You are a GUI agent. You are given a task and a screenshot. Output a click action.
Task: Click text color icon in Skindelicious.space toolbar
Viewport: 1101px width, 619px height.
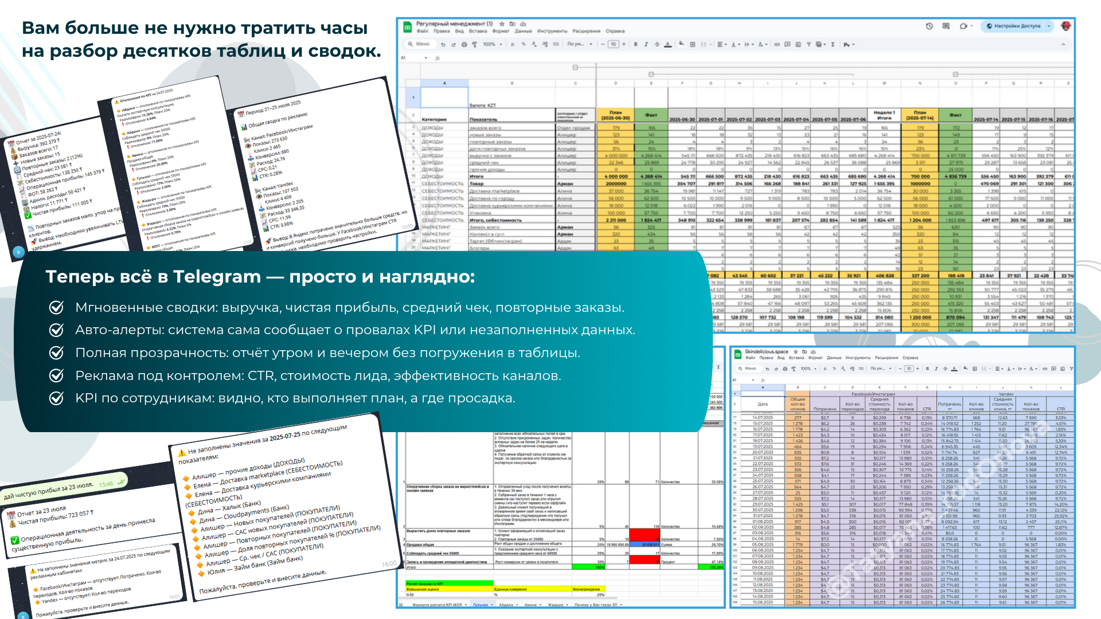coord(954,369)
